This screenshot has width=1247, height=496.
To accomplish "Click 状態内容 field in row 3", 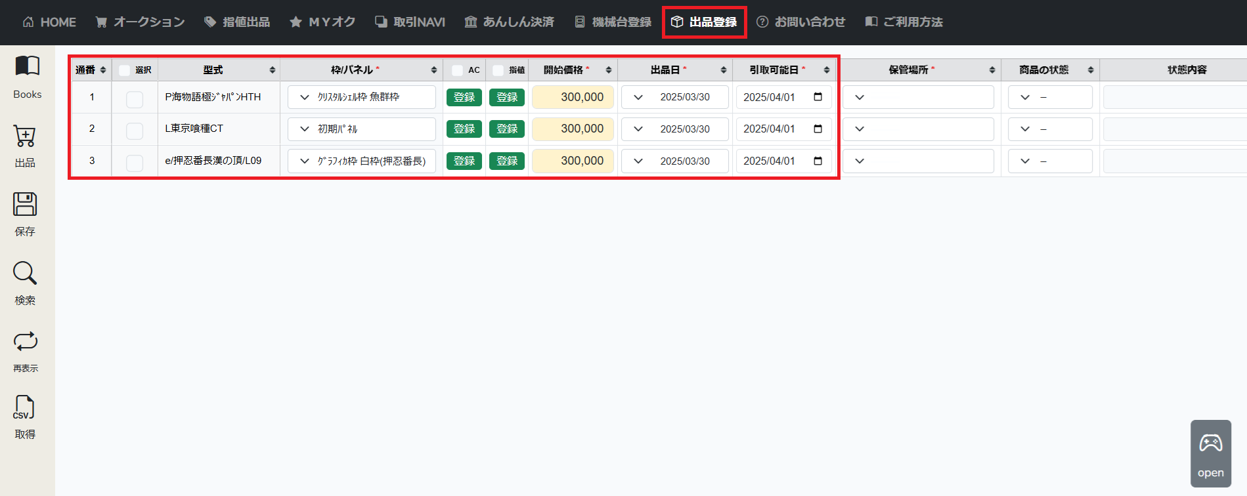I will pos(1175,161).
